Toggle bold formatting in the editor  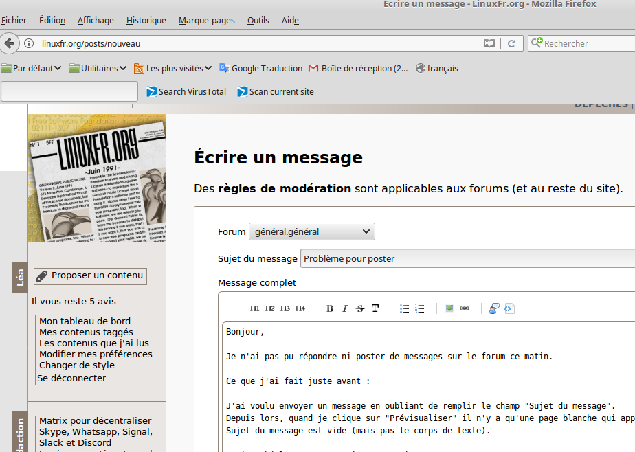pos(329,308)
